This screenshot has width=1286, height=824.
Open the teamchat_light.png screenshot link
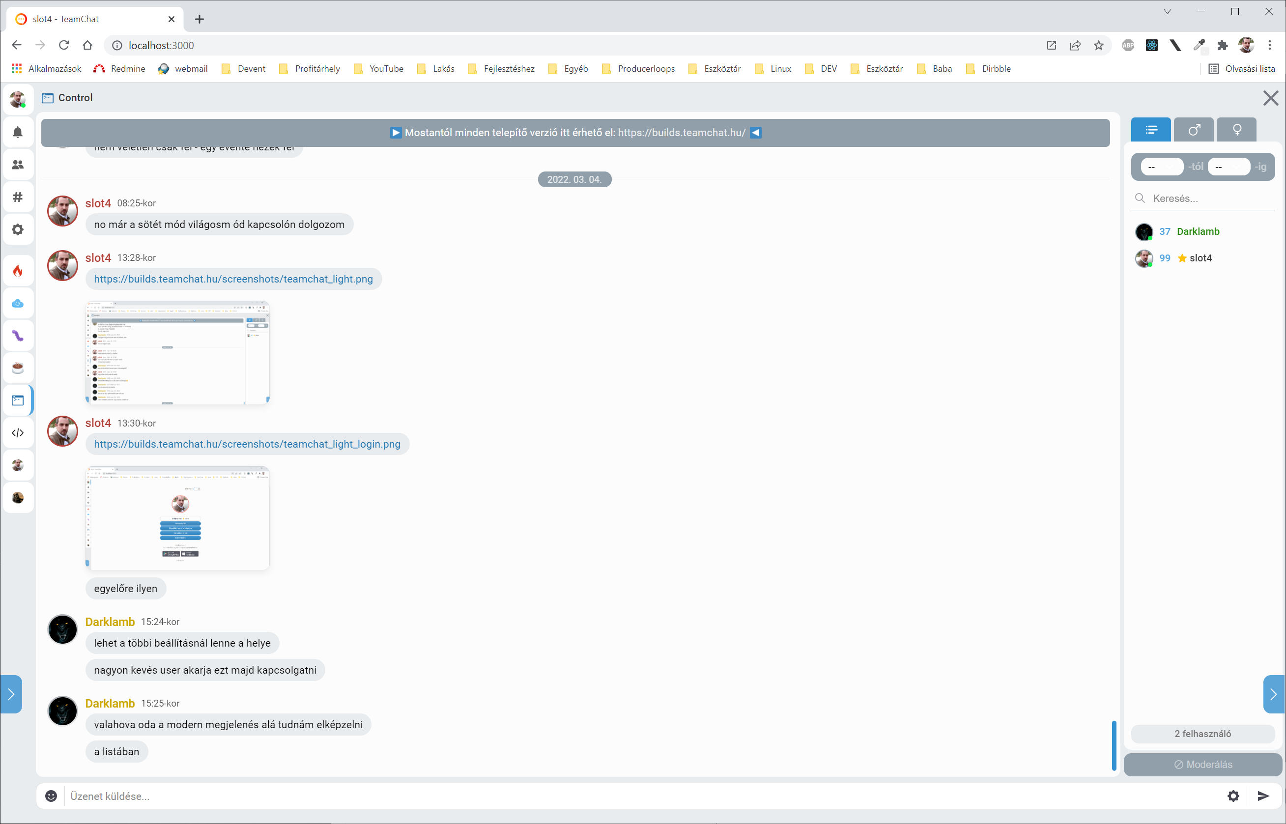233,279
